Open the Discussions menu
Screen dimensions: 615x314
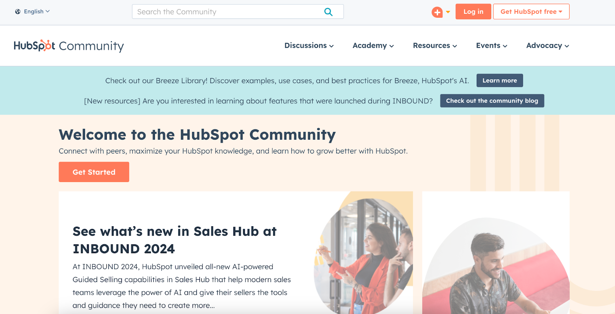point(309,45)
